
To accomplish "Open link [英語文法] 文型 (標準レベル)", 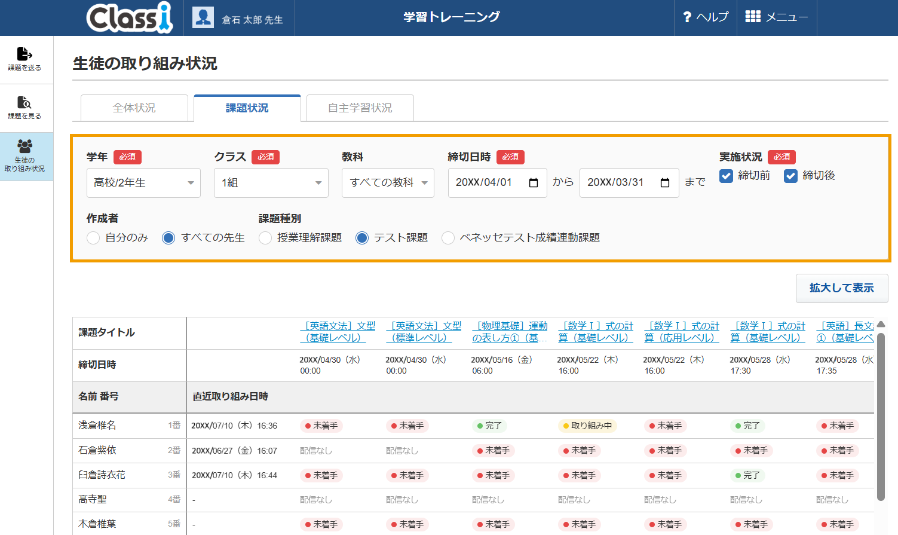I will point(424,332).
